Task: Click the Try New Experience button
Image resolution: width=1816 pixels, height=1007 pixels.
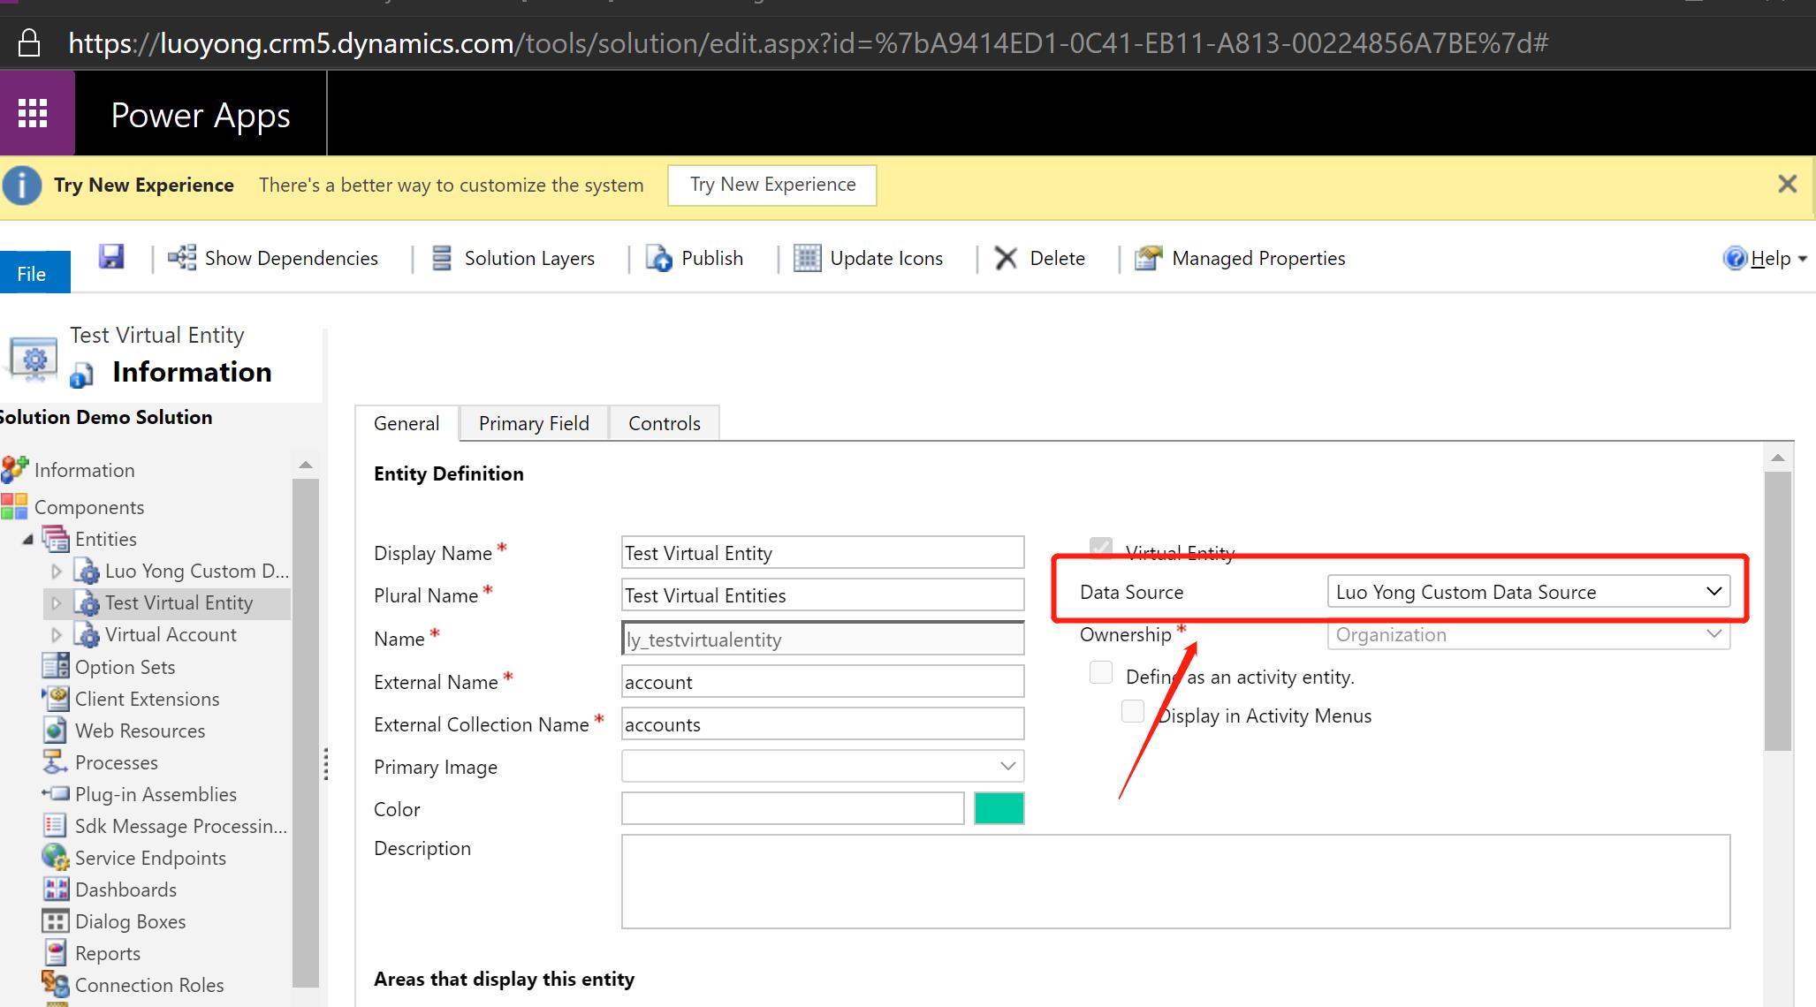Action: pos(772,185)
